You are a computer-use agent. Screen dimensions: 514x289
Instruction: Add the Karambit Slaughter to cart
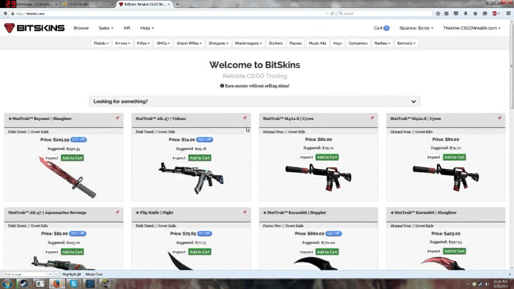pyautogui.click(x=454, y=251)
